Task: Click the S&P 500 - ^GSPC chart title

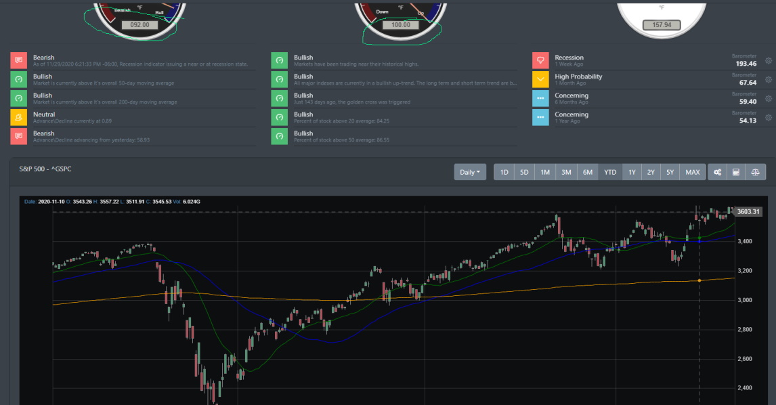Action: [45, 169]
